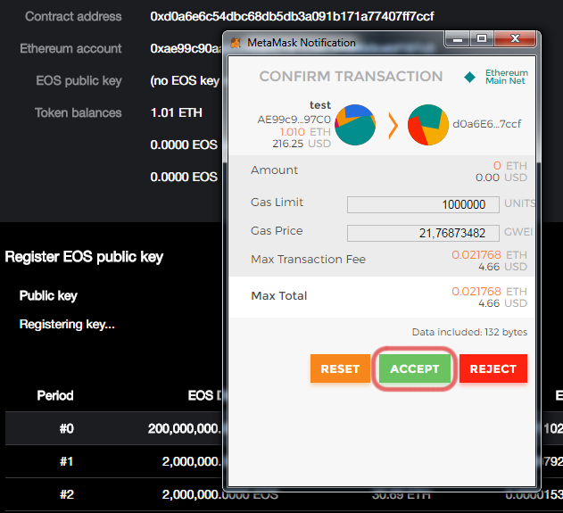Click the sender account name 'test'
This screenshot has width=563, height=513.
(x=320, y=105)
